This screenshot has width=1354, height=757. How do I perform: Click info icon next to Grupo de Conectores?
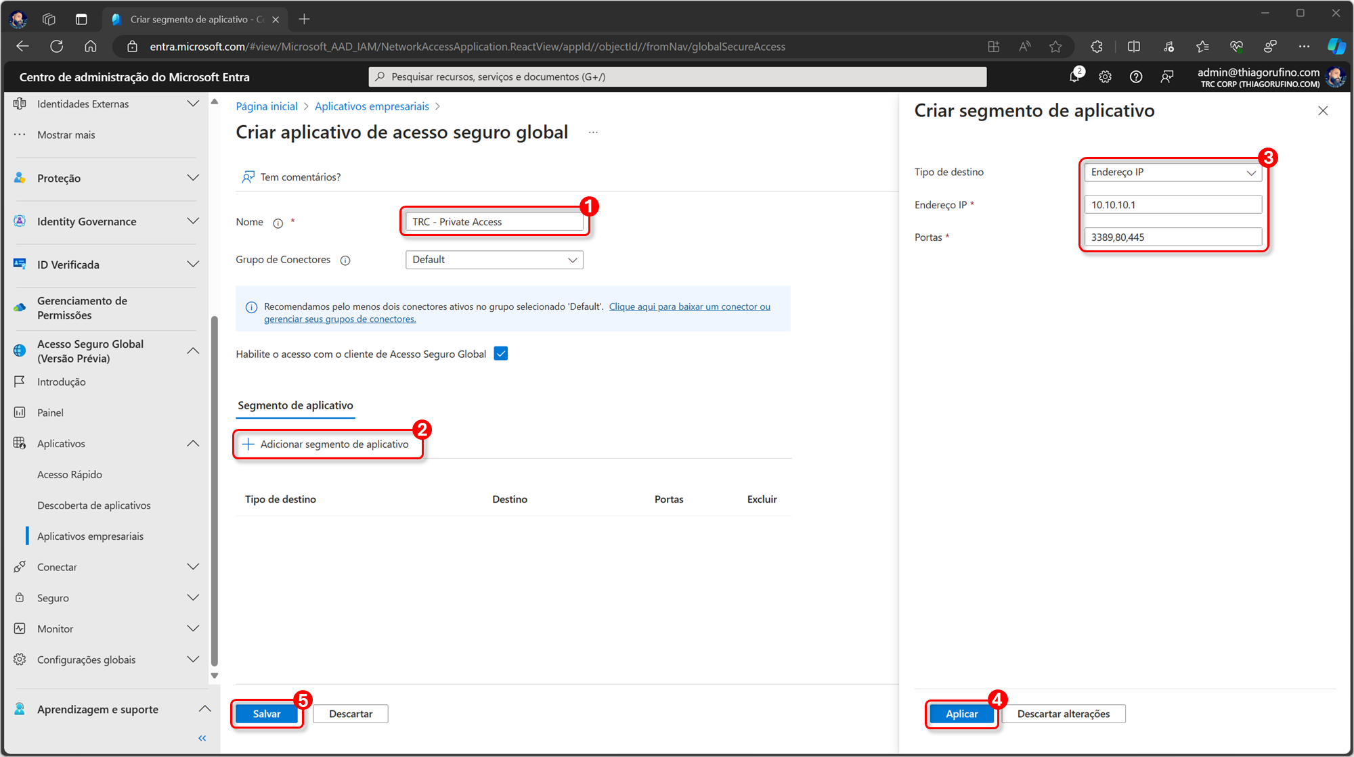pyautogui.click(x=345, y=260)
